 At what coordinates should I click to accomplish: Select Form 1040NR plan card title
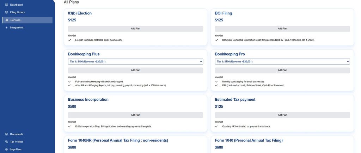118,140
